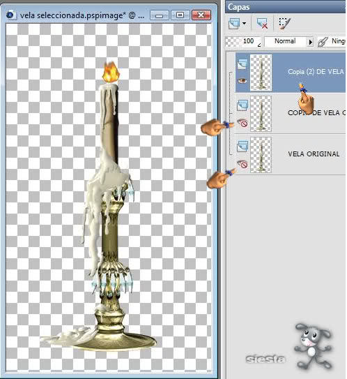The height and width of the screenshot is (379, 347).
Task: Select the COPIA DE VELA layer name
Action: [x=316, y=113]
